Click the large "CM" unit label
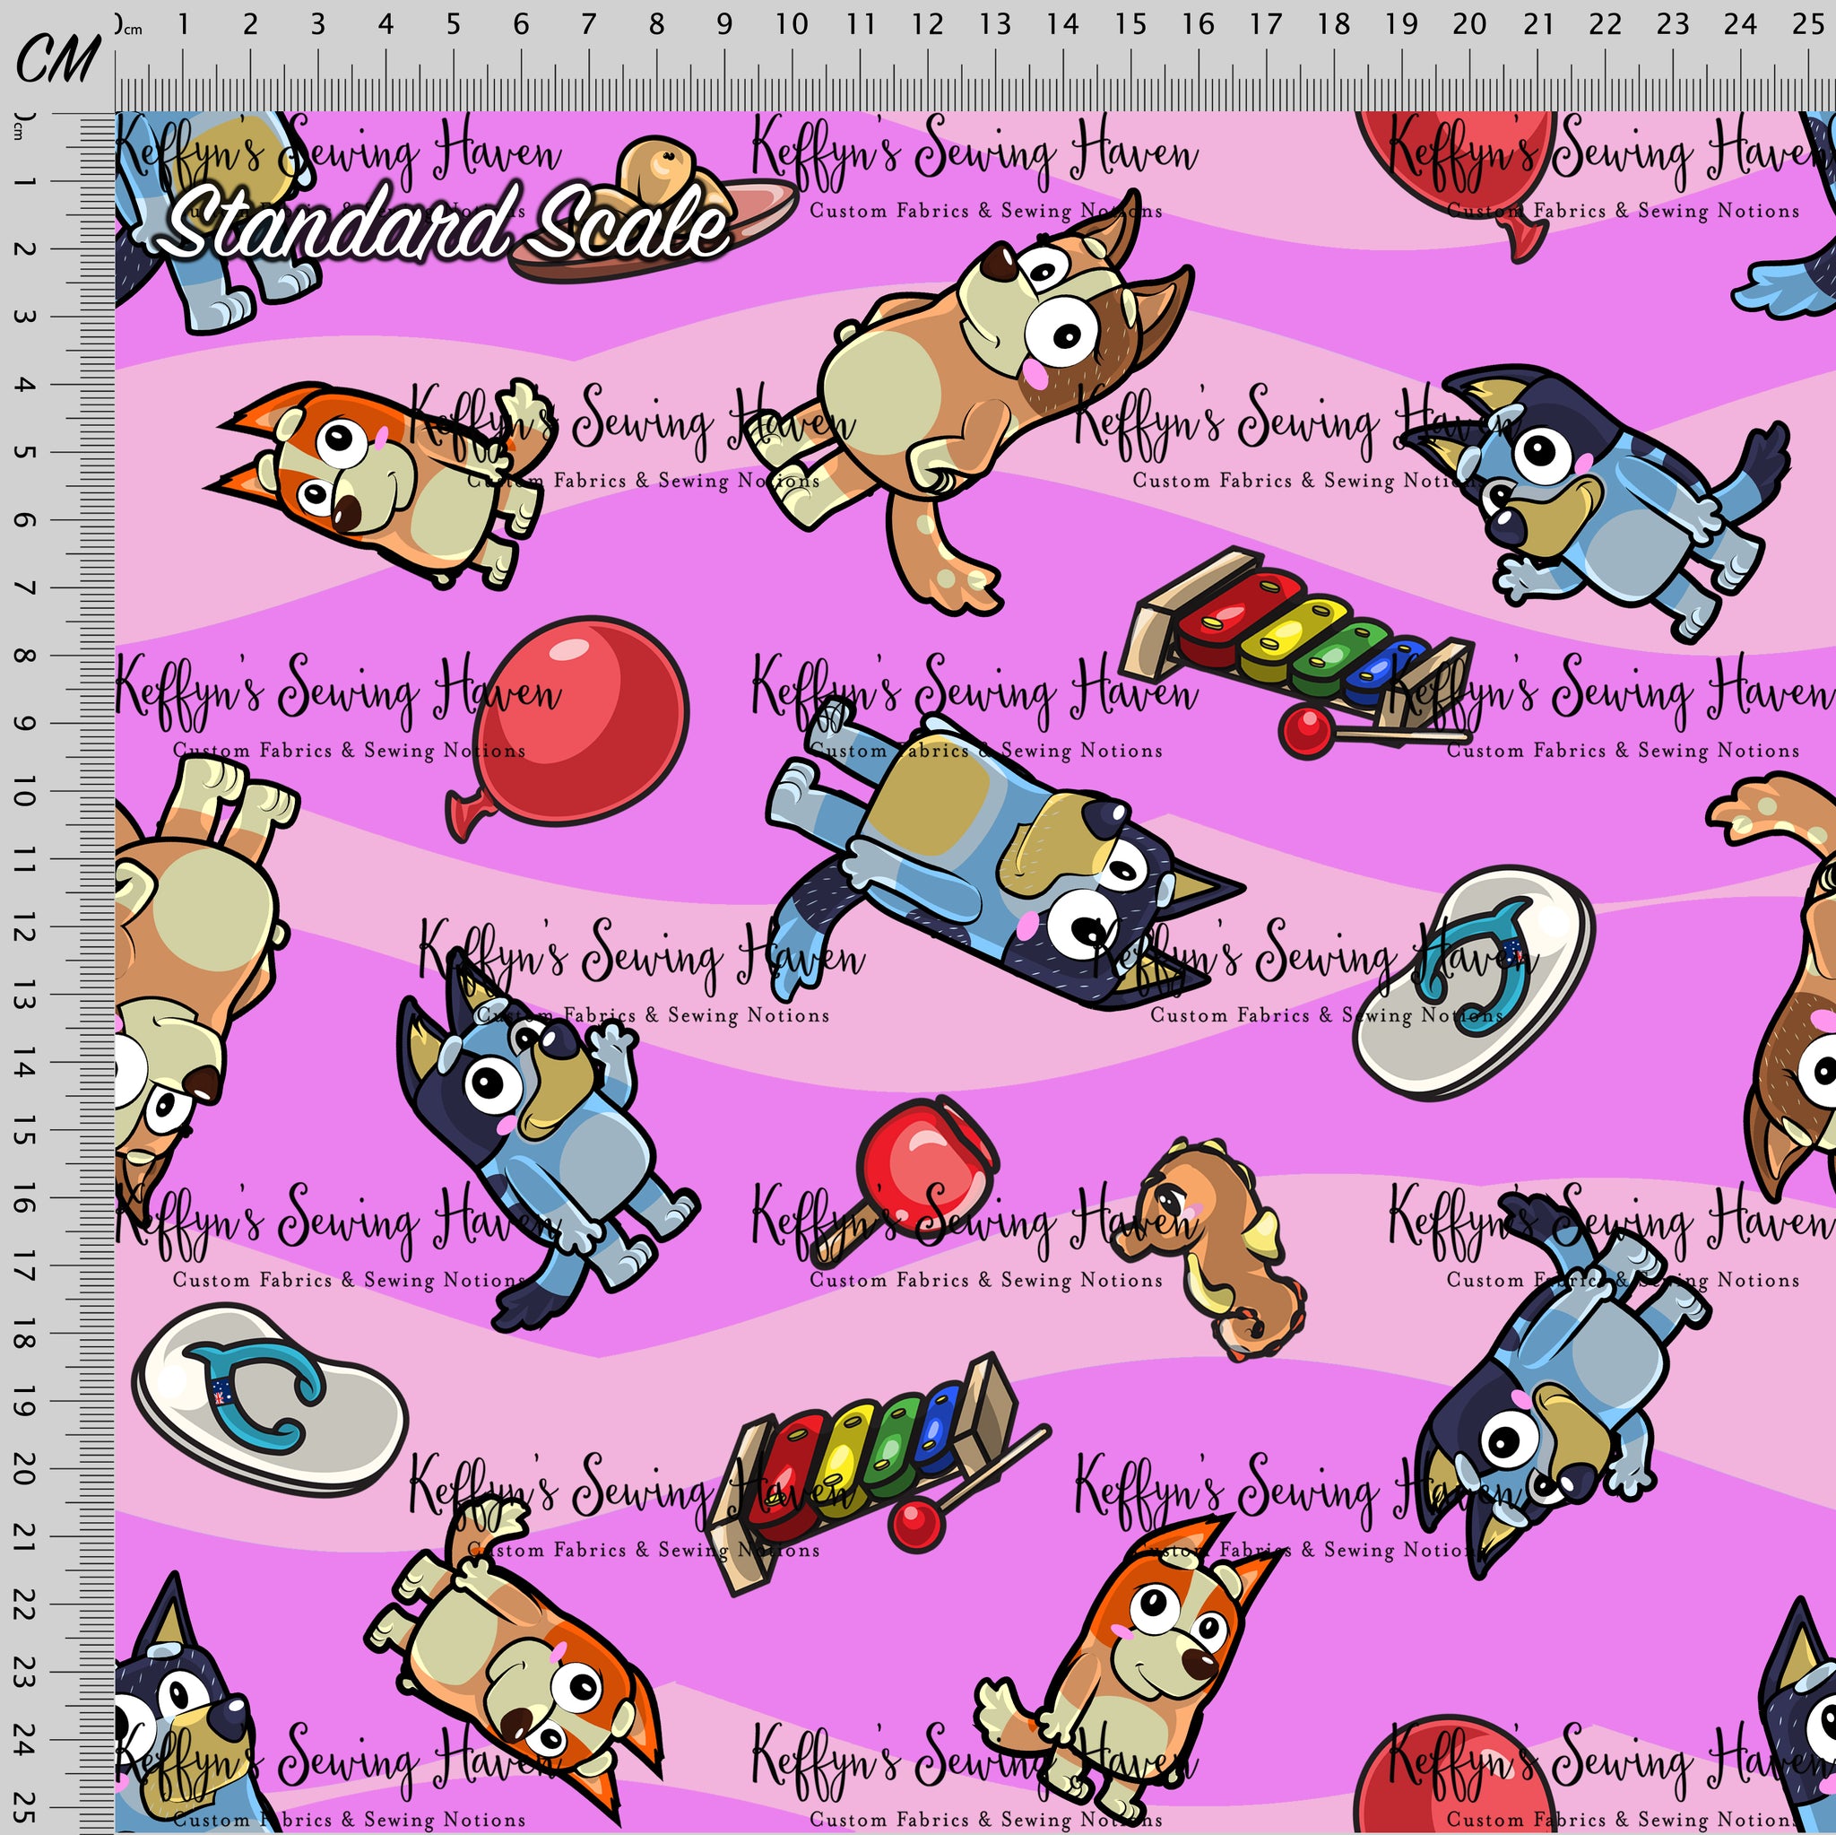The height and width of the screenshot is (1835, 1836). click(57, 58)
